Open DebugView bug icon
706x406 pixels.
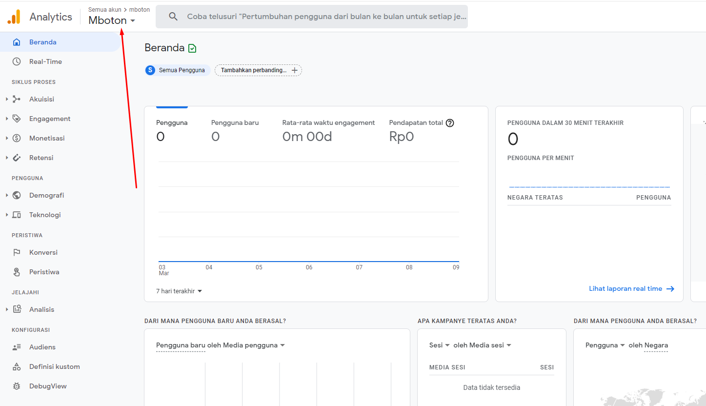(17, 386)
